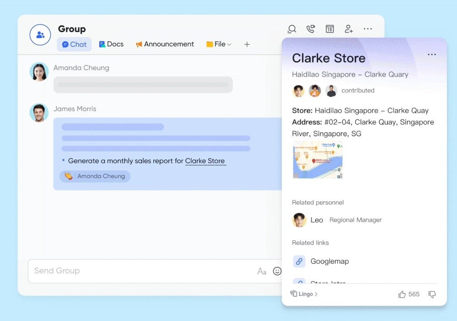This screenshot has height=321, width=457.
Task: Open Lingo from card footer
Action: click(x=304, y=294)
